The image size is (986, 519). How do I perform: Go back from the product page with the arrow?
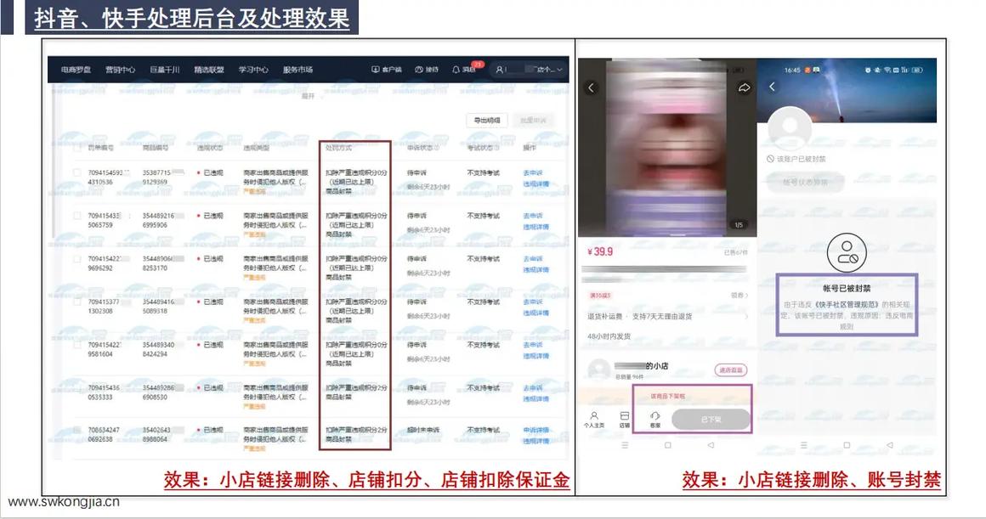pos(591,88)
